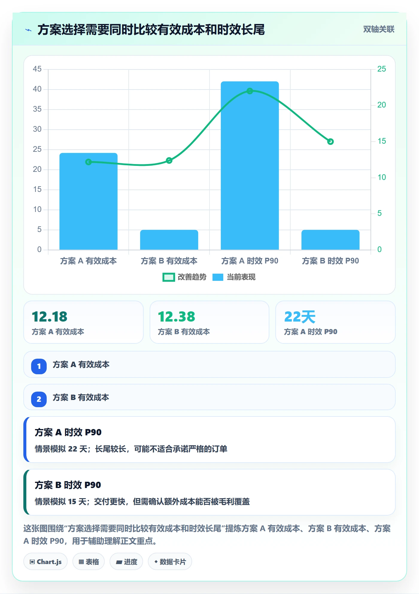Click the lightning icon beside the title
419x594 pixels.
coord(28,30)
